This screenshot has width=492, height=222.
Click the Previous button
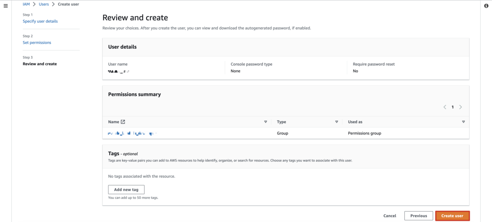point(418,216)
